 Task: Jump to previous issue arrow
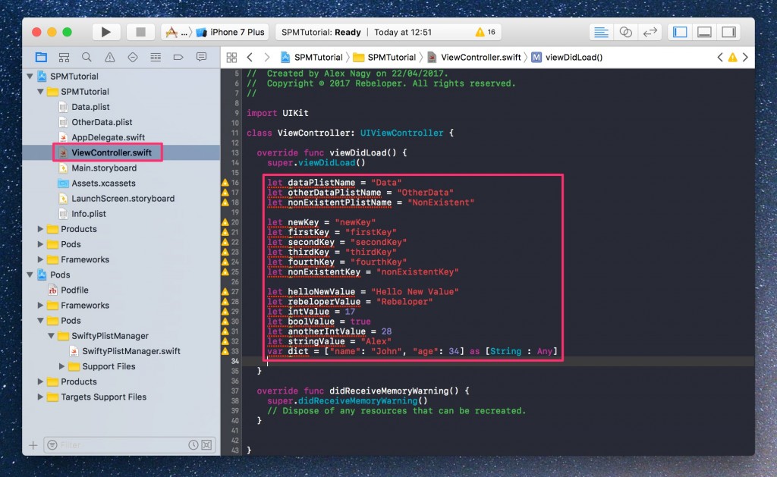click(720, 58)
